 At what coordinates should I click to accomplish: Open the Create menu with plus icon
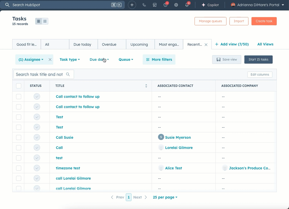pos(132,5)
